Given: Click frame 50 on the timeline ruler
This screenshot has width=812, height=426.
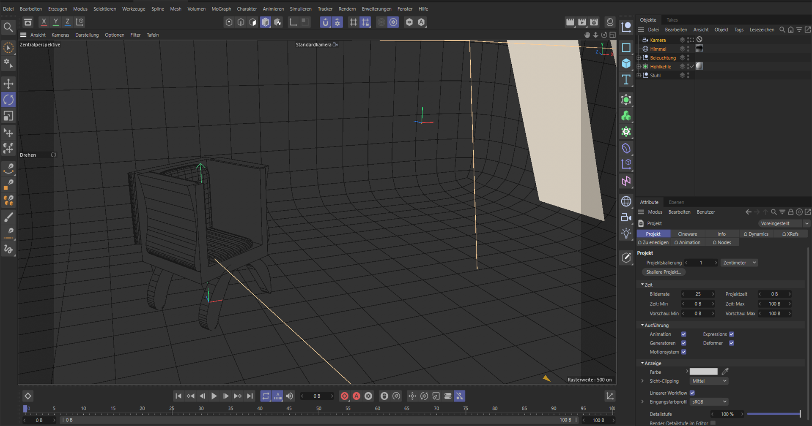Looking at the screenshot, I should pos(319,408).
